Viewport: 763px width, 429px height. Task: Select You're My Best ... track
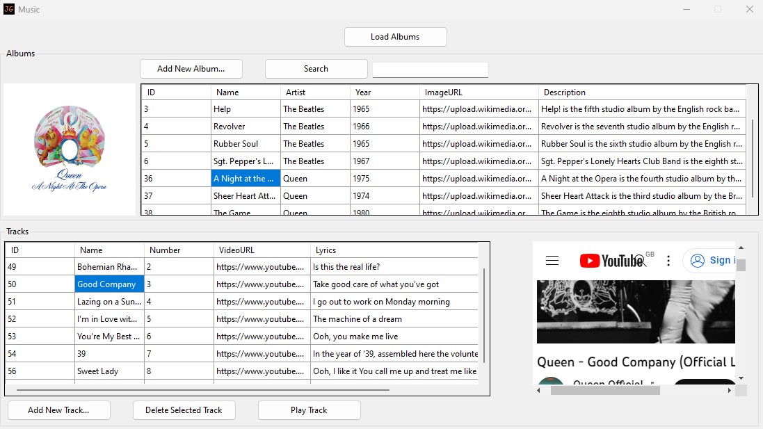[x=109, y=336]
